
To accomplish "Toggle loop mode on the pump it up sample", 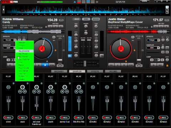I will (65, 87).
